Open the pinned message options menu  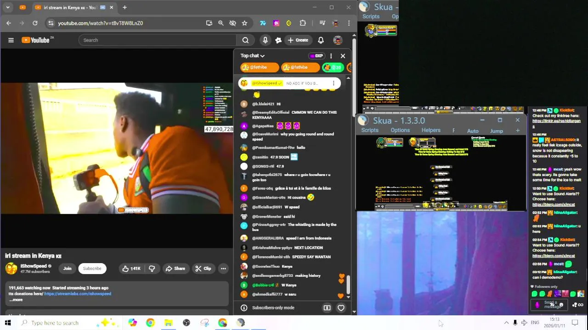[334, 83]
